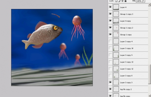Toggle eye of layer named exactly Group 1 copy

[x=110, y=34]
